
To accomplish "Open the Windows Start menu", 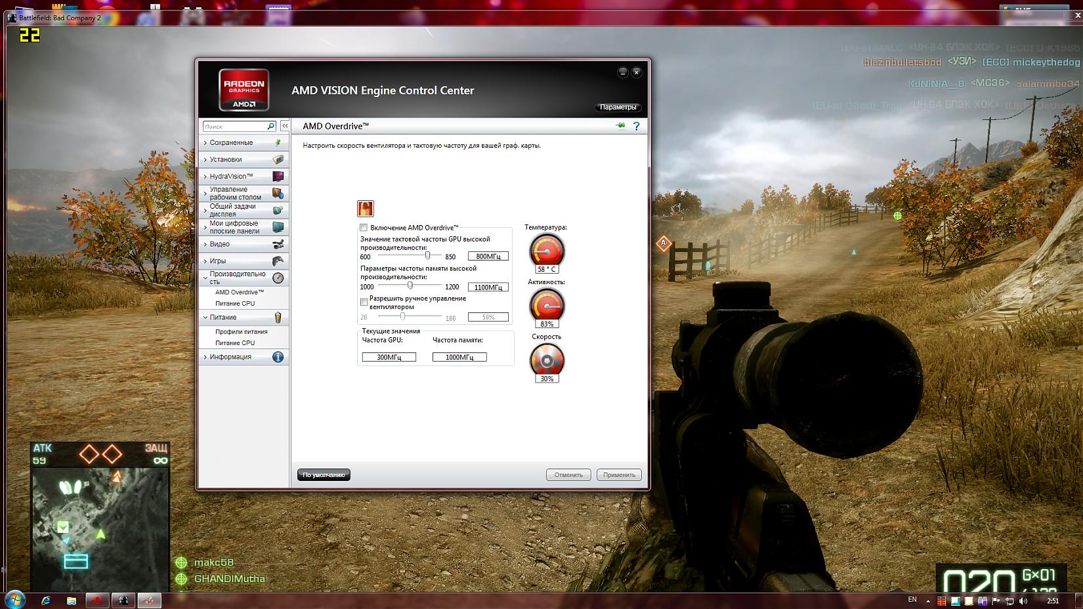I will pos(14,600).
